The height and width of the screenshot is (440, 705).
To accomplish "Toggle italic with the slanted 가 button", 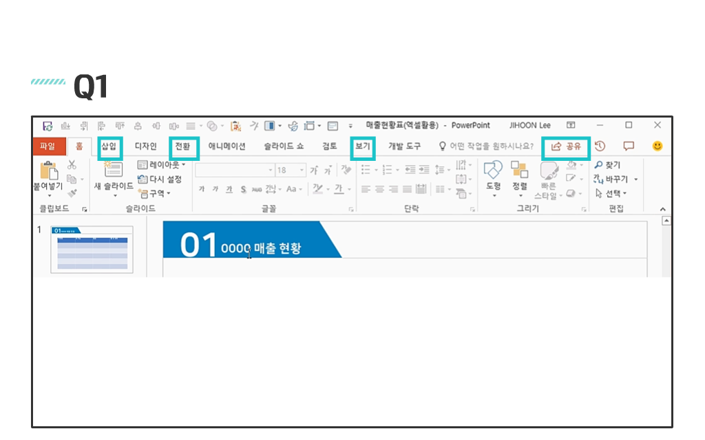I will [x=215, y=189].
